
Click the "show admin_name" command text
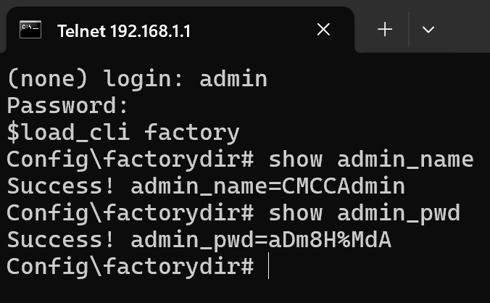pos(371,159)
